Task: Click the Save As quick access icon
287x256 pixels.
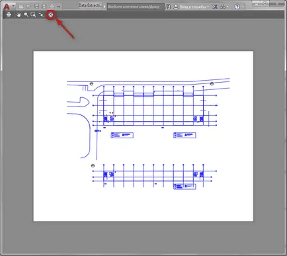Action: tap(44, 7)
